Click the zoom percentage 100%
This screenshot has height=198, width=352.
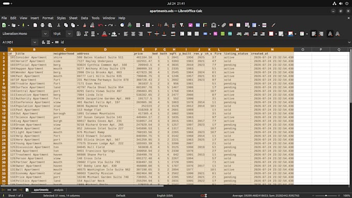click(x=347, y=195)
